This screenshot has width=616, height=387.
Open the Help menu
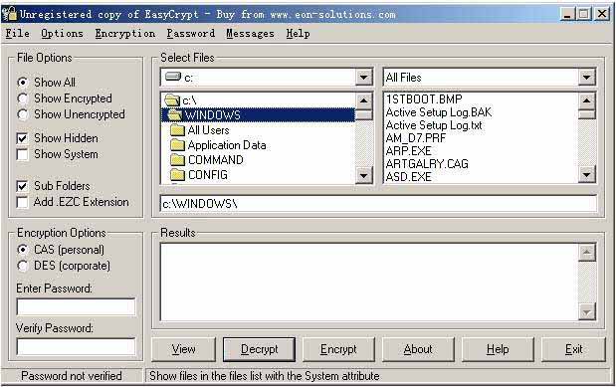pos(298,34)
